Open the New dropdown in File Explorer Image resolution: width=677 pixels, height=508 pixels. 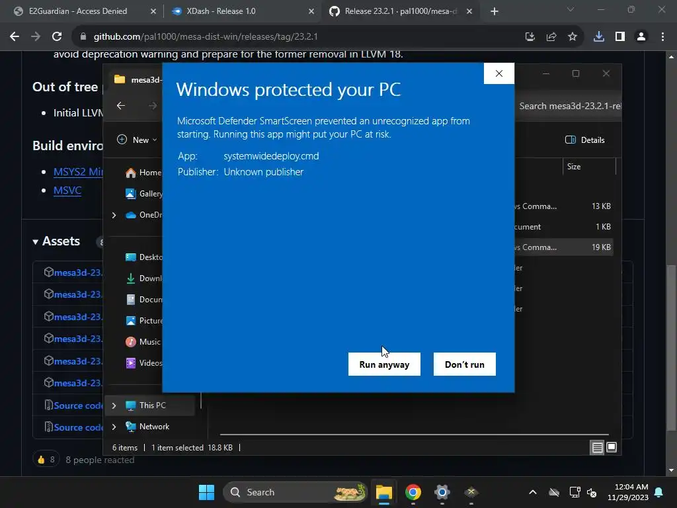137,140
